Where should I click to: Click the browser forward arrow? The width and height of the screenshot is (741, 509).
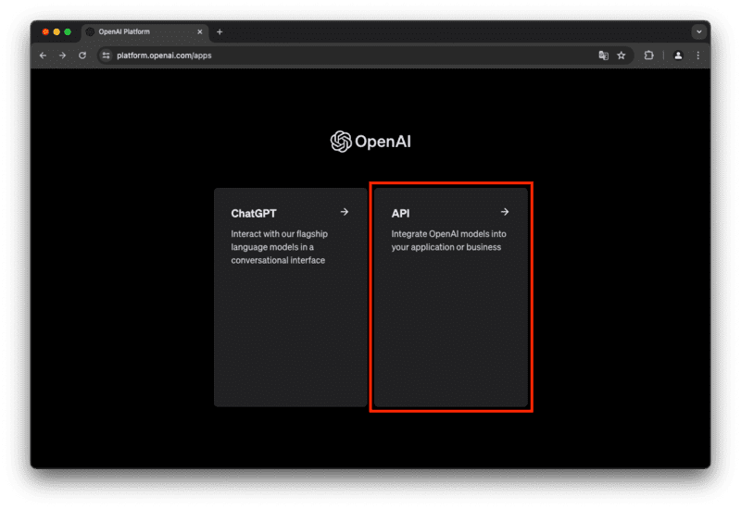click(x=62, y=56)
